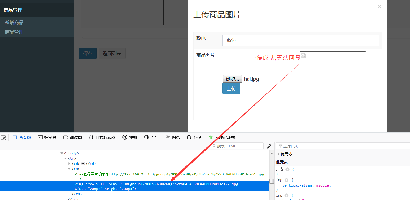
Task: Collapse the tbody node in markup tree
Action: 62,153
